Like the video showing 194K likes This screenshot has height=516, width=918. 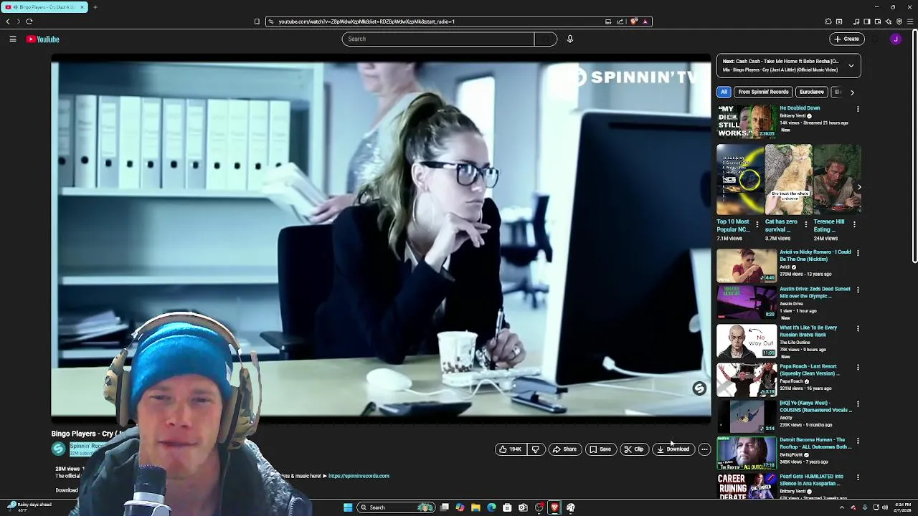point(510,449)
